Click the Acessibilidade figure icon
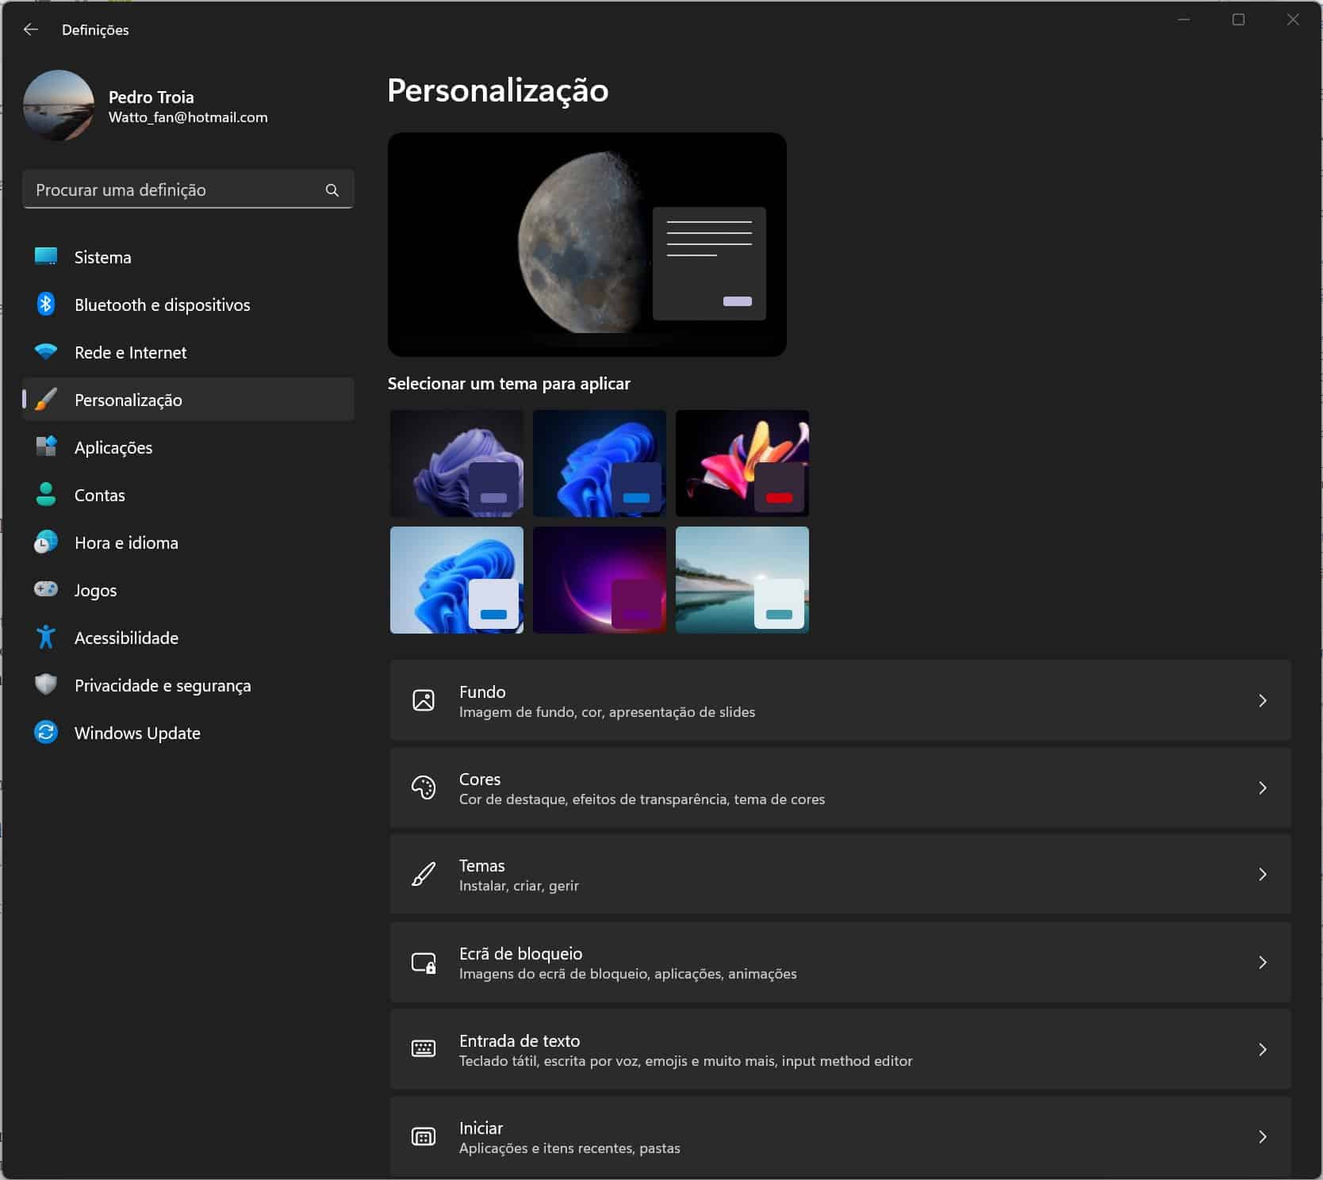 tap(46, 638)
